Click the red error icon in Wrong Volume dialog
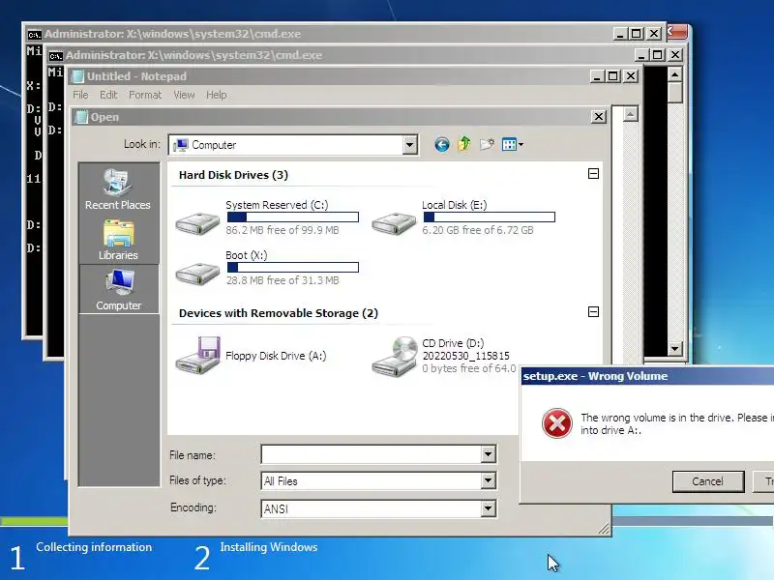 click(x=557, y=423)
